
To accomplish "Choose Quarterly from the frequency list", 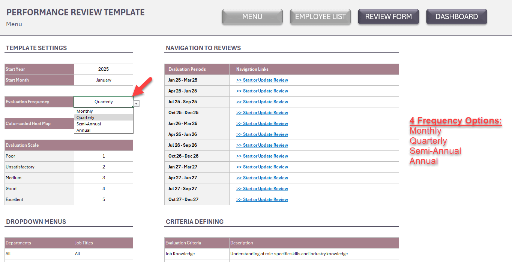I will [x=104, y=118].
